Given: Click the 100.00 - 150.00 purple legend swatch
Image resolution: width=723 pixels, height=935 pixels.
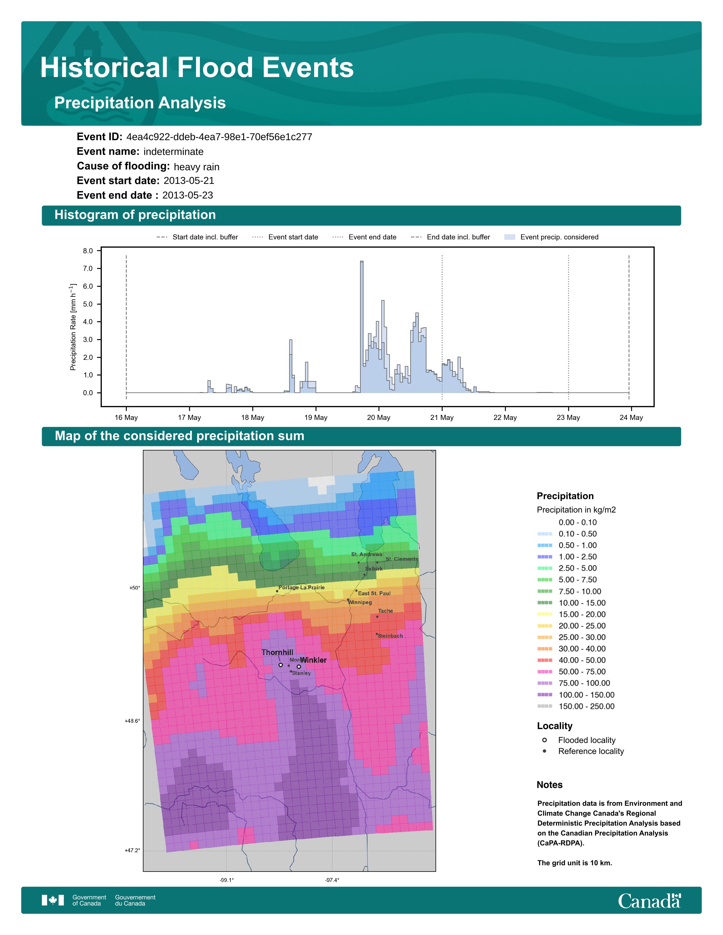Looking at the screenshot, I should click(x=545, y=695).
